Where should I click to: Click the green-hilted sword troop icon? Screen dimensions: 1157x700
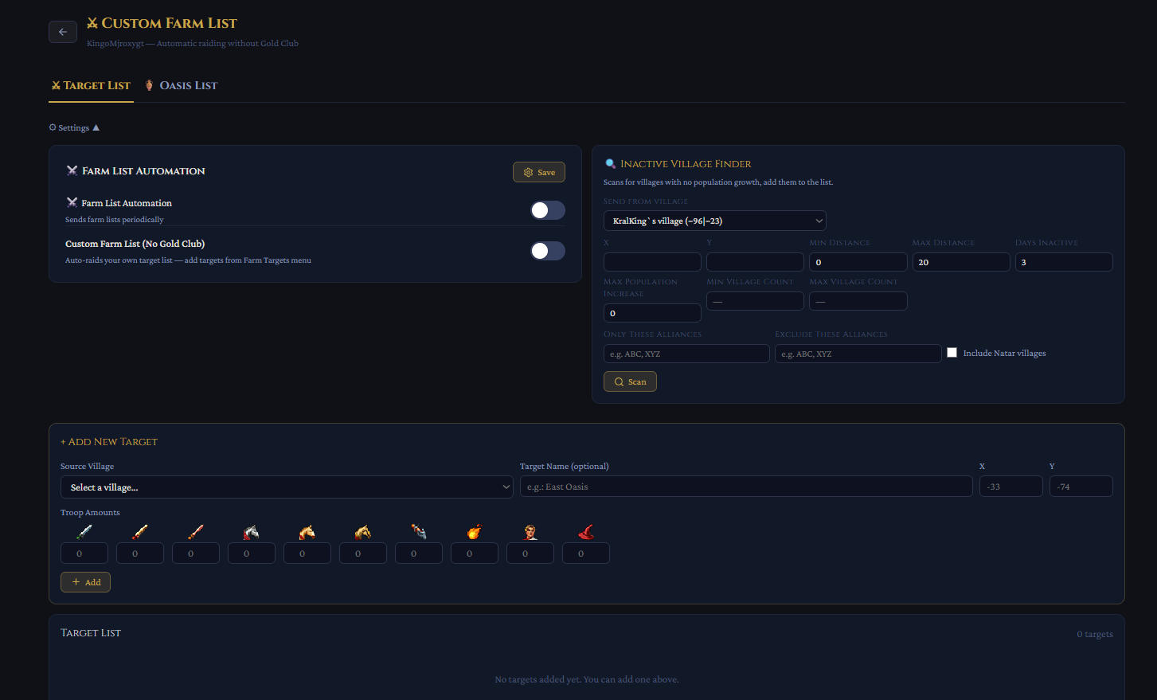84,531
